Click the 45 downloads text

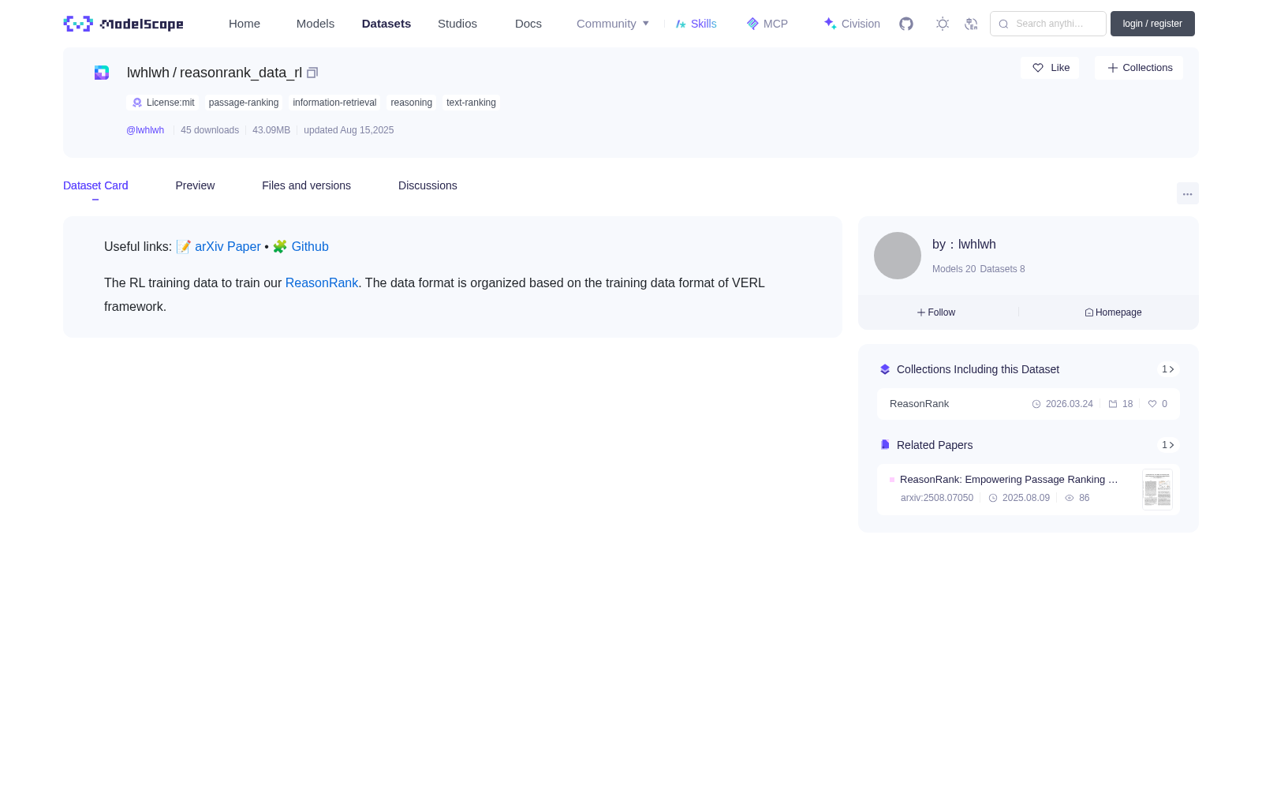tap(210, 130)
